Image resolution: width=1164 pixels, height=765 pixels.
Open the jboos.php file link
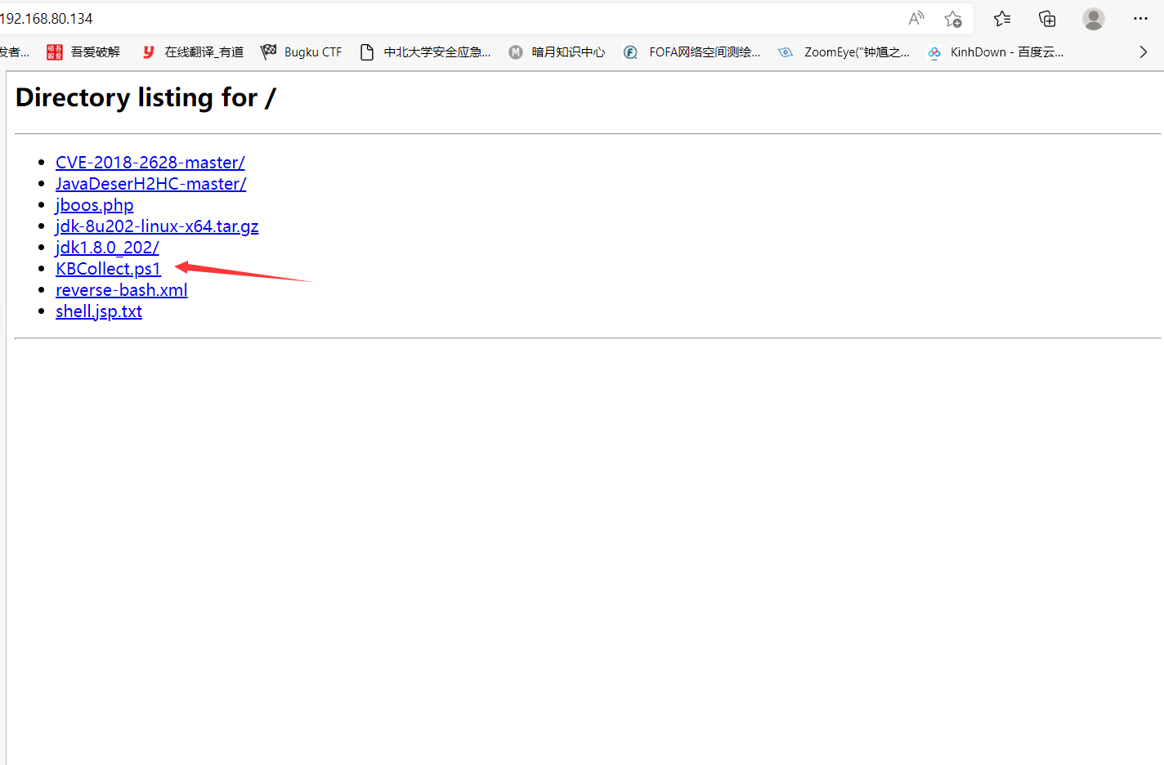[x=95, y=205]
